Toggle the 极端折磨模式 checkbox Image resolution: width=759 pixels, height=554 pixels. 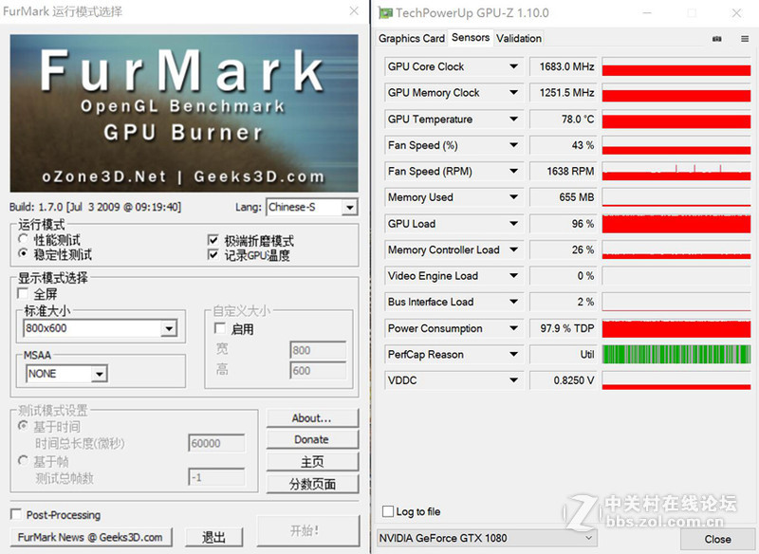pos(213,240)
